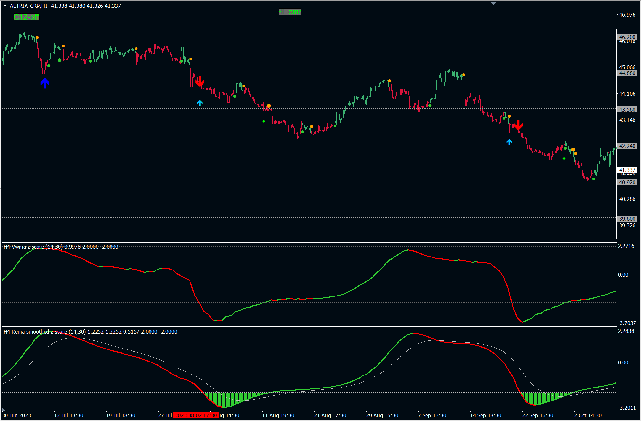Image resolution: width=641 pixels, height=421 pixels.
Task: Click the large blue up arrow signal
Action: (45, 83)
